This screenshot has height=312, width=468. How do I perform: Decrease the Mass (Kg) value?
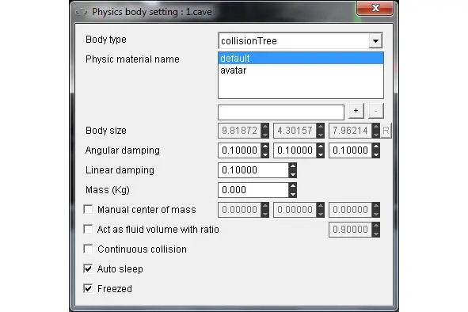[293, 193]
